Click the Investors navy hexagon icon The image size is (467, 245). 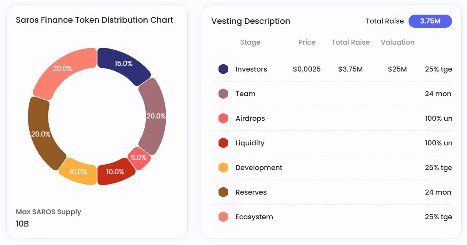[x=223, y=69]
